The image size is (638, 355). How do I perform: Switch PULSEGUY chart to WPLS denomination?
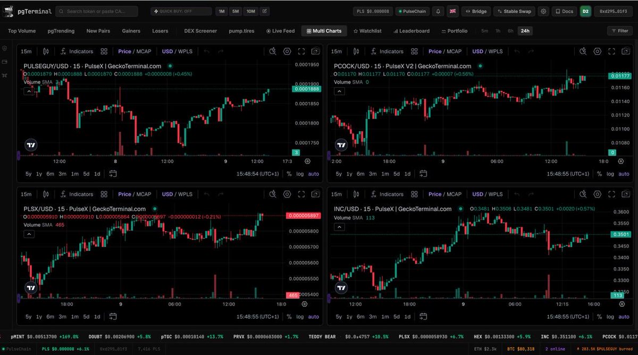[185, 52]
